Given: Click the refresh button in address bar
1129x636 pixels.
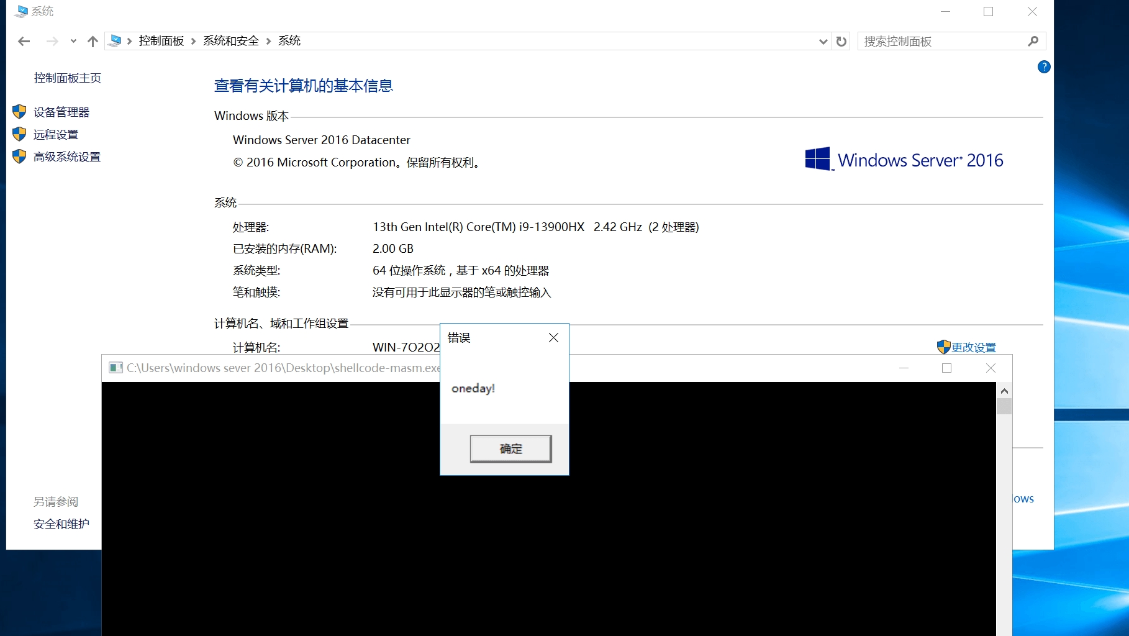Looking at the screenshot, I should click(841, 42).
